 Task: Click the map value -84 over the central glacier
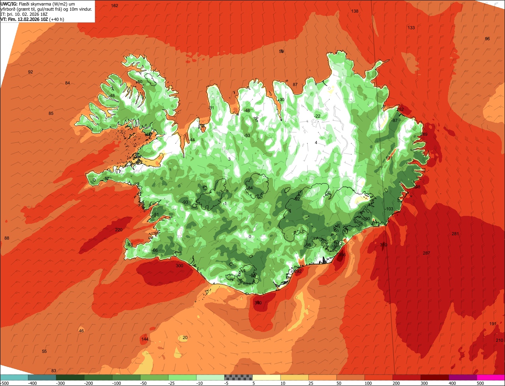[x=249, y=188]
